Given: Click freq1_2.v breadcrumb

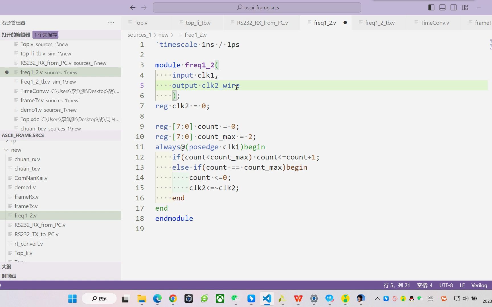Looking at the screenshot, I should (195, 35).
